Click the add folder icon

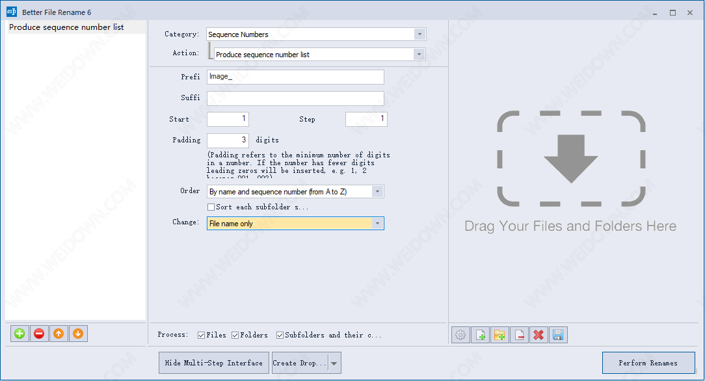point(499,335)
